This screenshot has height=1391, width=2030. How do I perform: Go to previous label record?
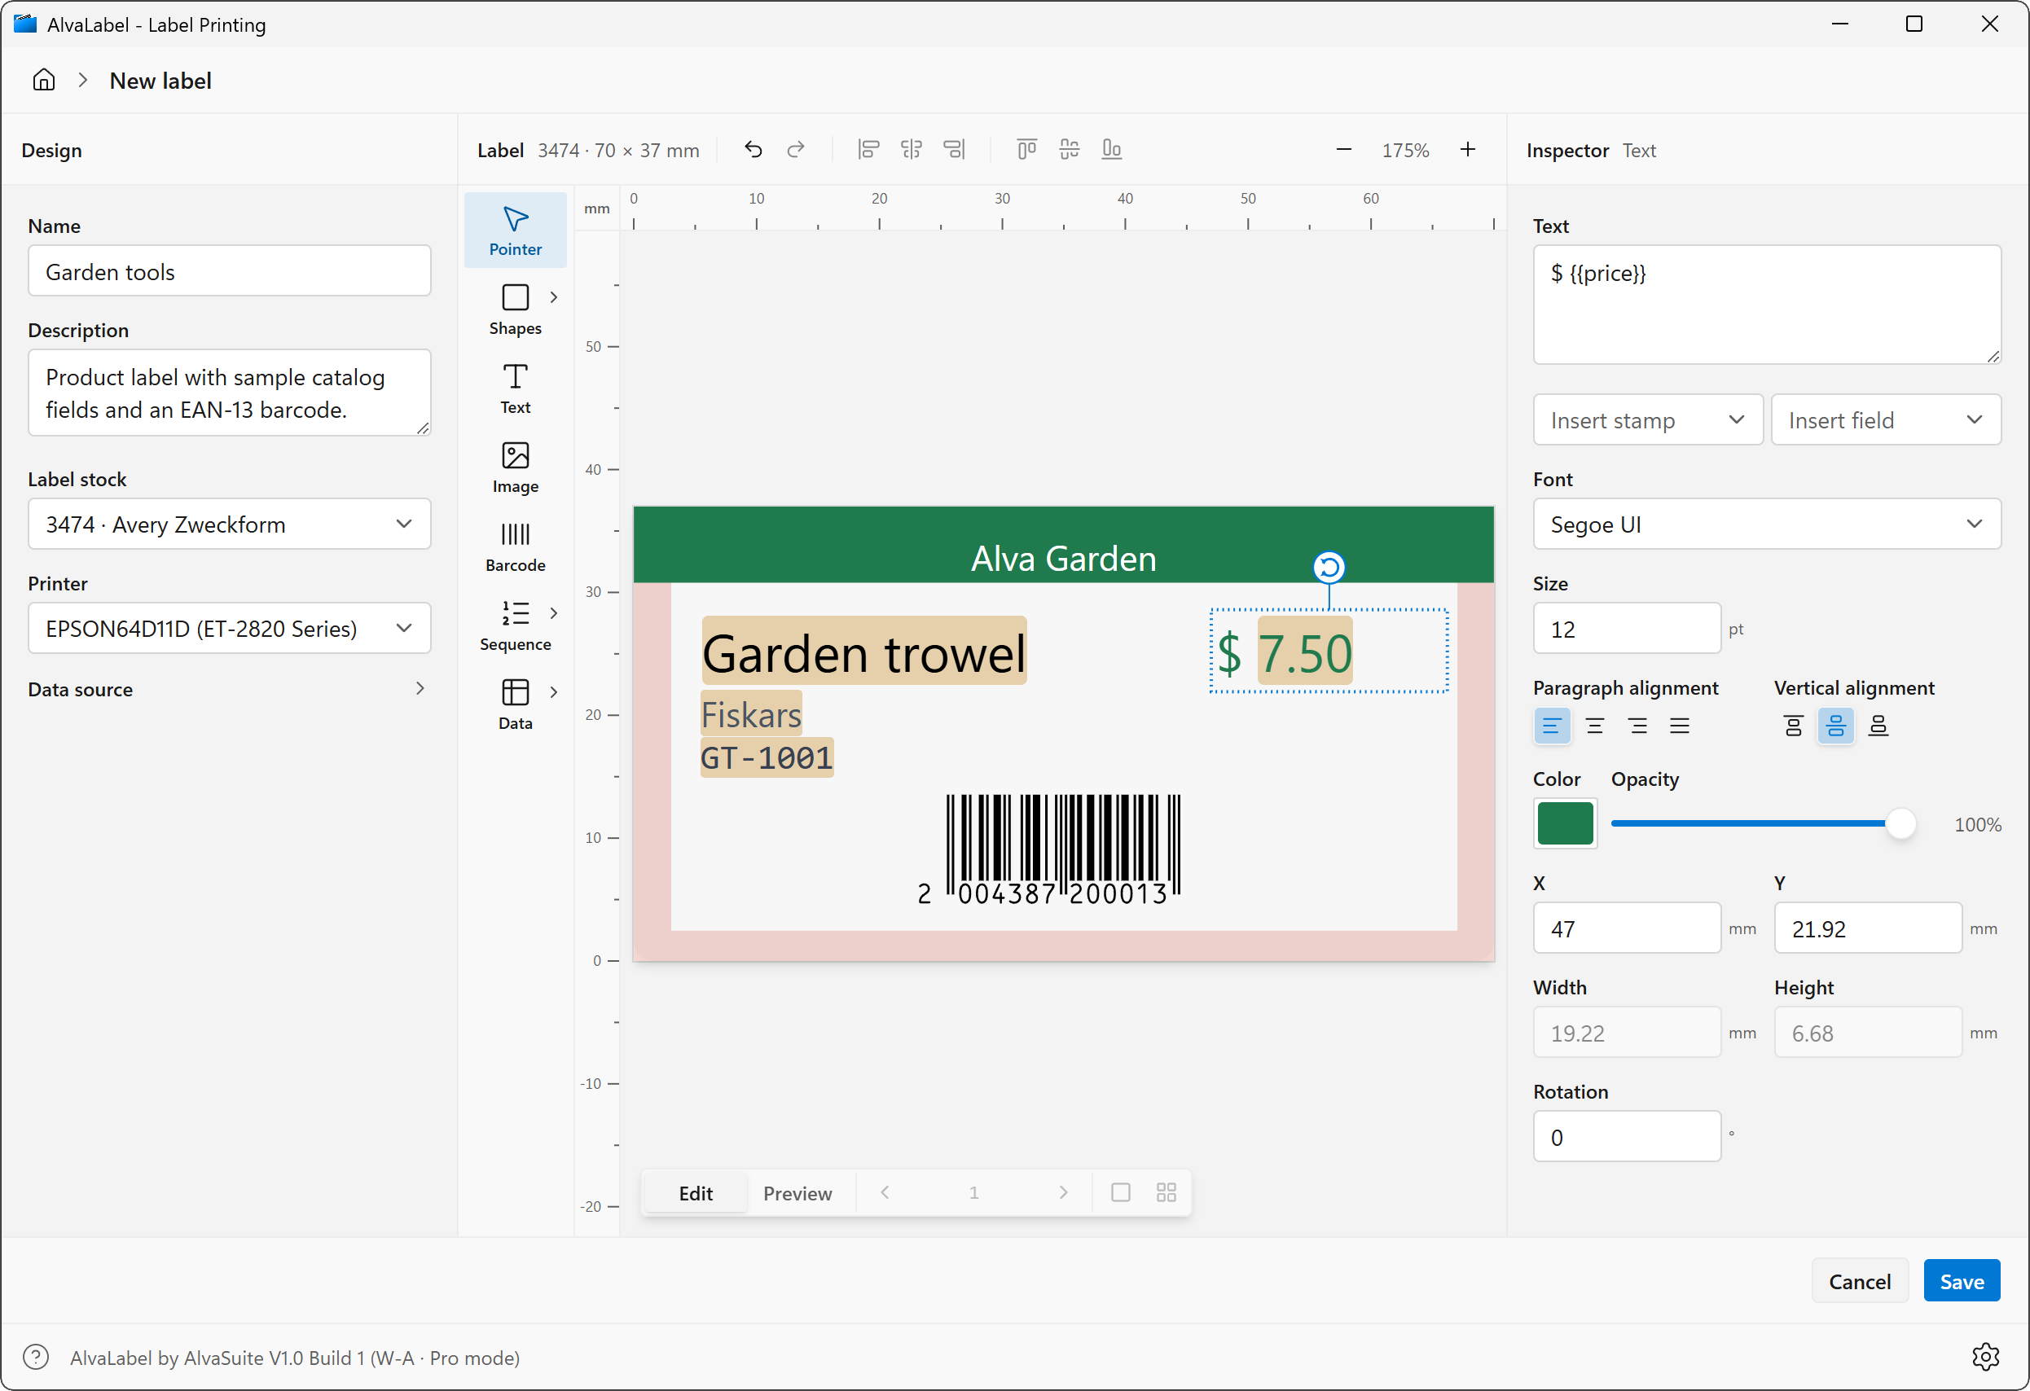(885, 1193)
